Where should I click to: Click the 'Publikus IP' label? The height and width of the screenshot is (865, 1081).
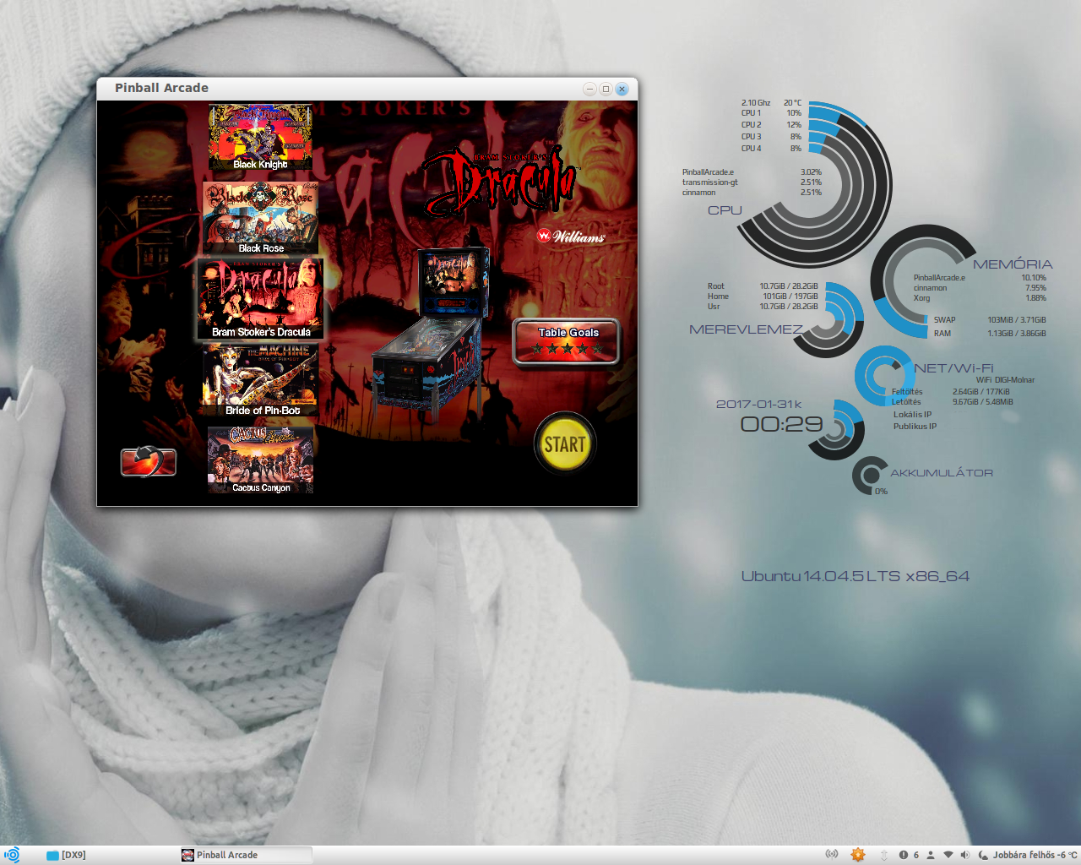tap(915, 427)
